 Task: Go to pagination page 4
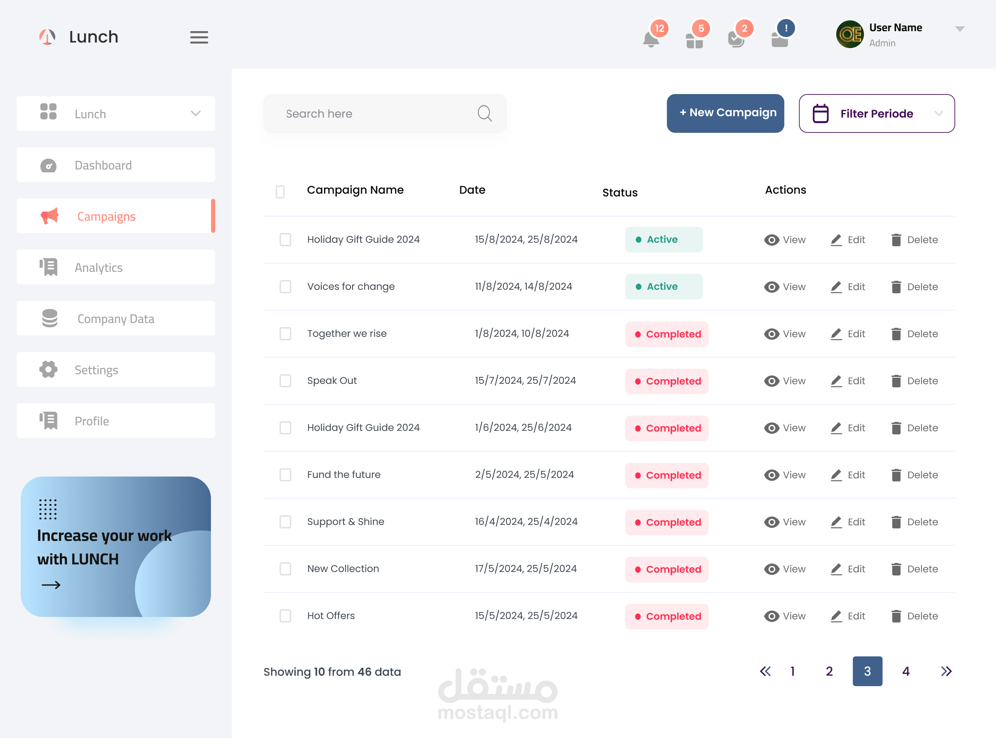tap(905, 671)
